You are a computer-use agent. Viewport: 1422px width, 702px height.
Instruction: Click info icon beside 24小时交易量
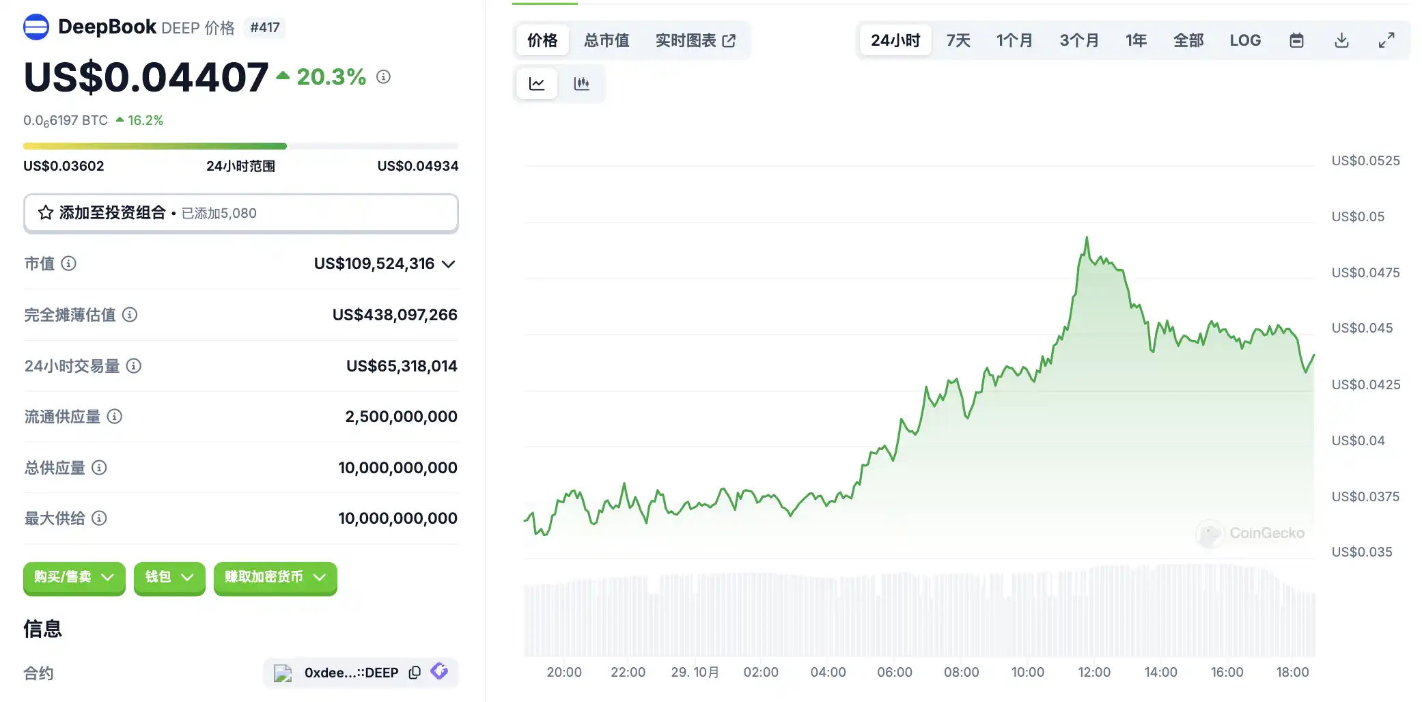coord(134,366)
